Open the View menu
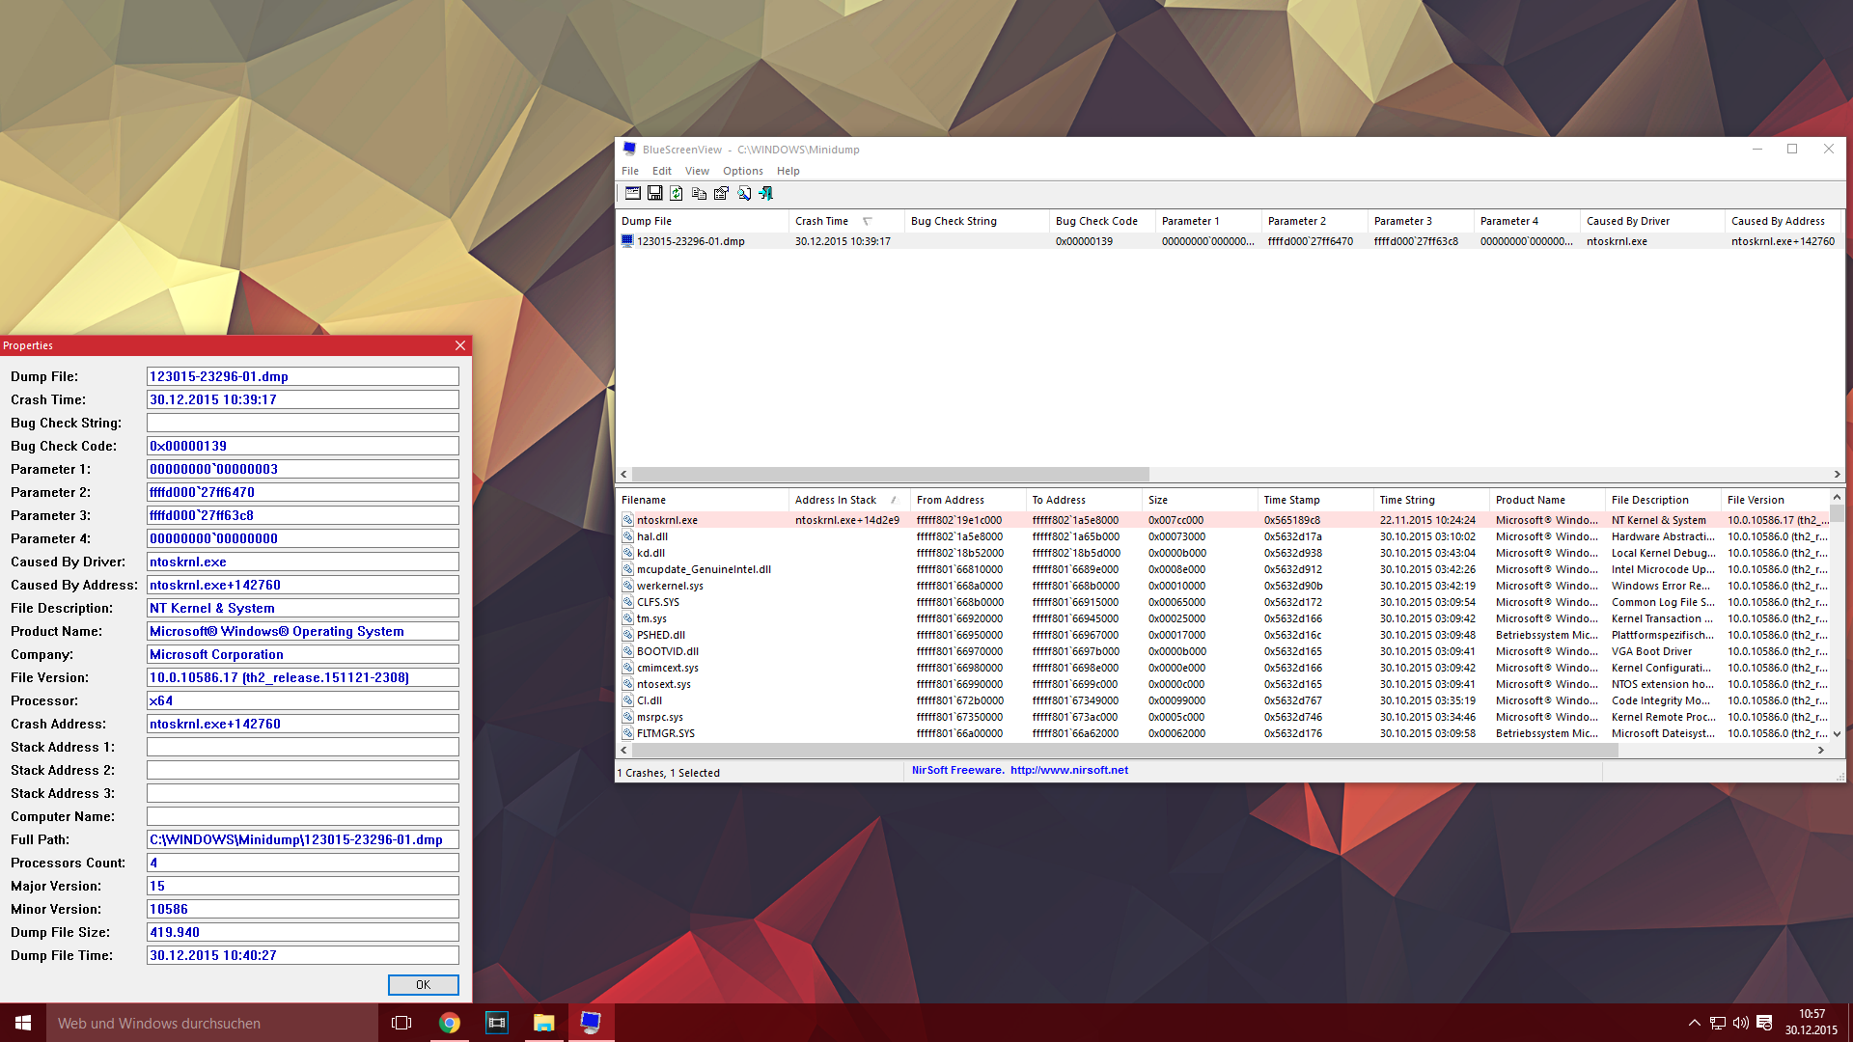1853x1042 pixels. [x=697, y=171]
